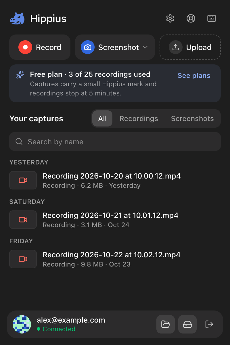The height and width of the screenshot is (345, 230).
Task: Open keyboard shortcuts icon
Action: click(212, 18)
